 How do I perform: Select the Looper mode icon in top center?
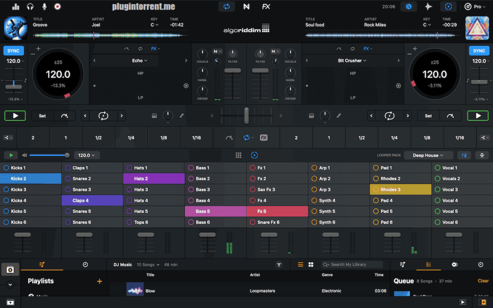click(x=227, y=7)
